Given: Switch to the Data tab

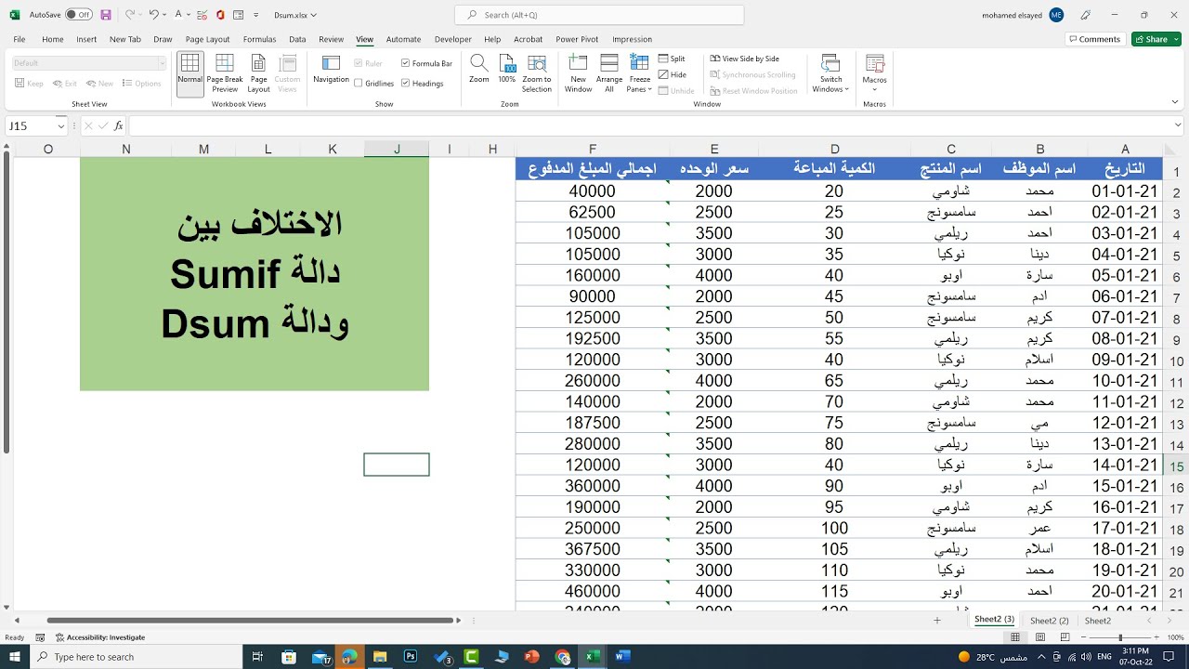Looking at the screenshot, I should [297, 39].
